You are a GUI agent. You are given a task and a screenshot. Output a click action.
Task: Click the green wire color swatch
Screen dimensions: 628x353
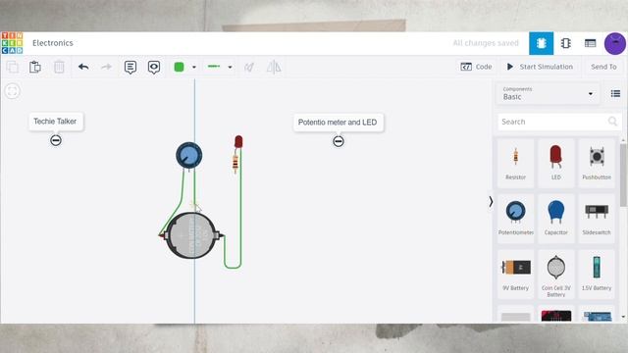pyautogui.click(x=179, y=67)
